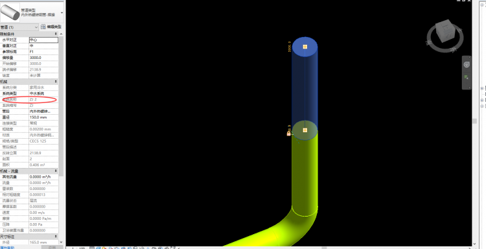Click the empty 管段描述 value cell
The height and width of the screenshot is (249, 486).
43,147
